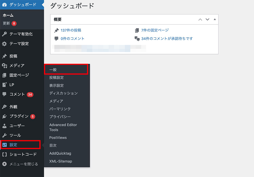Collapse the 概要 panel with triangle toggle
This screenshot has height=177, width=254.
pos(215,19)
